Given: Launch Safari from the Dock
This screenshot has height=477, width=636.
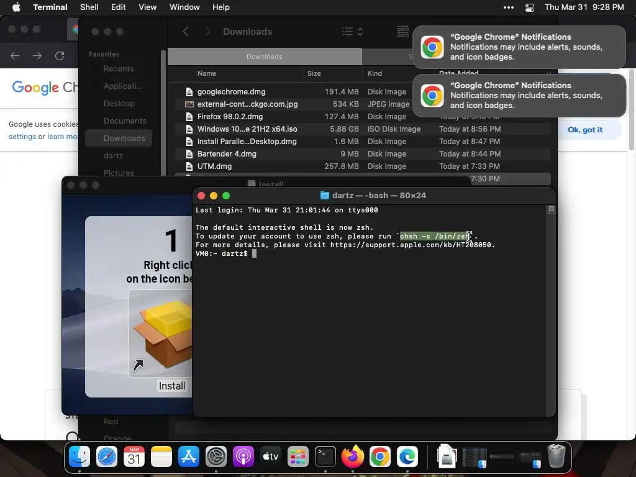Looking at the screenshot, I should 107,457.
